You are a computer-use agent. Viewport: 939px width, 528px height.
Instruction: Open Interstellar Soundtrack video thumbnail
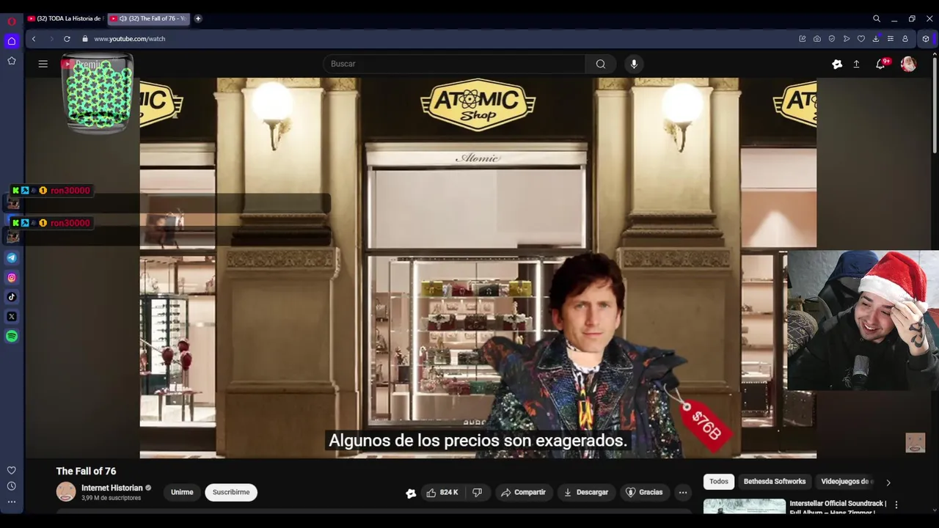click(744, 506)
